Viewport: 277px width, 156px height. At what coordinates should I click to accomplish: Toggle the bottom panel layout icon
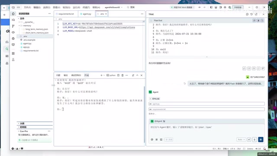coord(216,7)
